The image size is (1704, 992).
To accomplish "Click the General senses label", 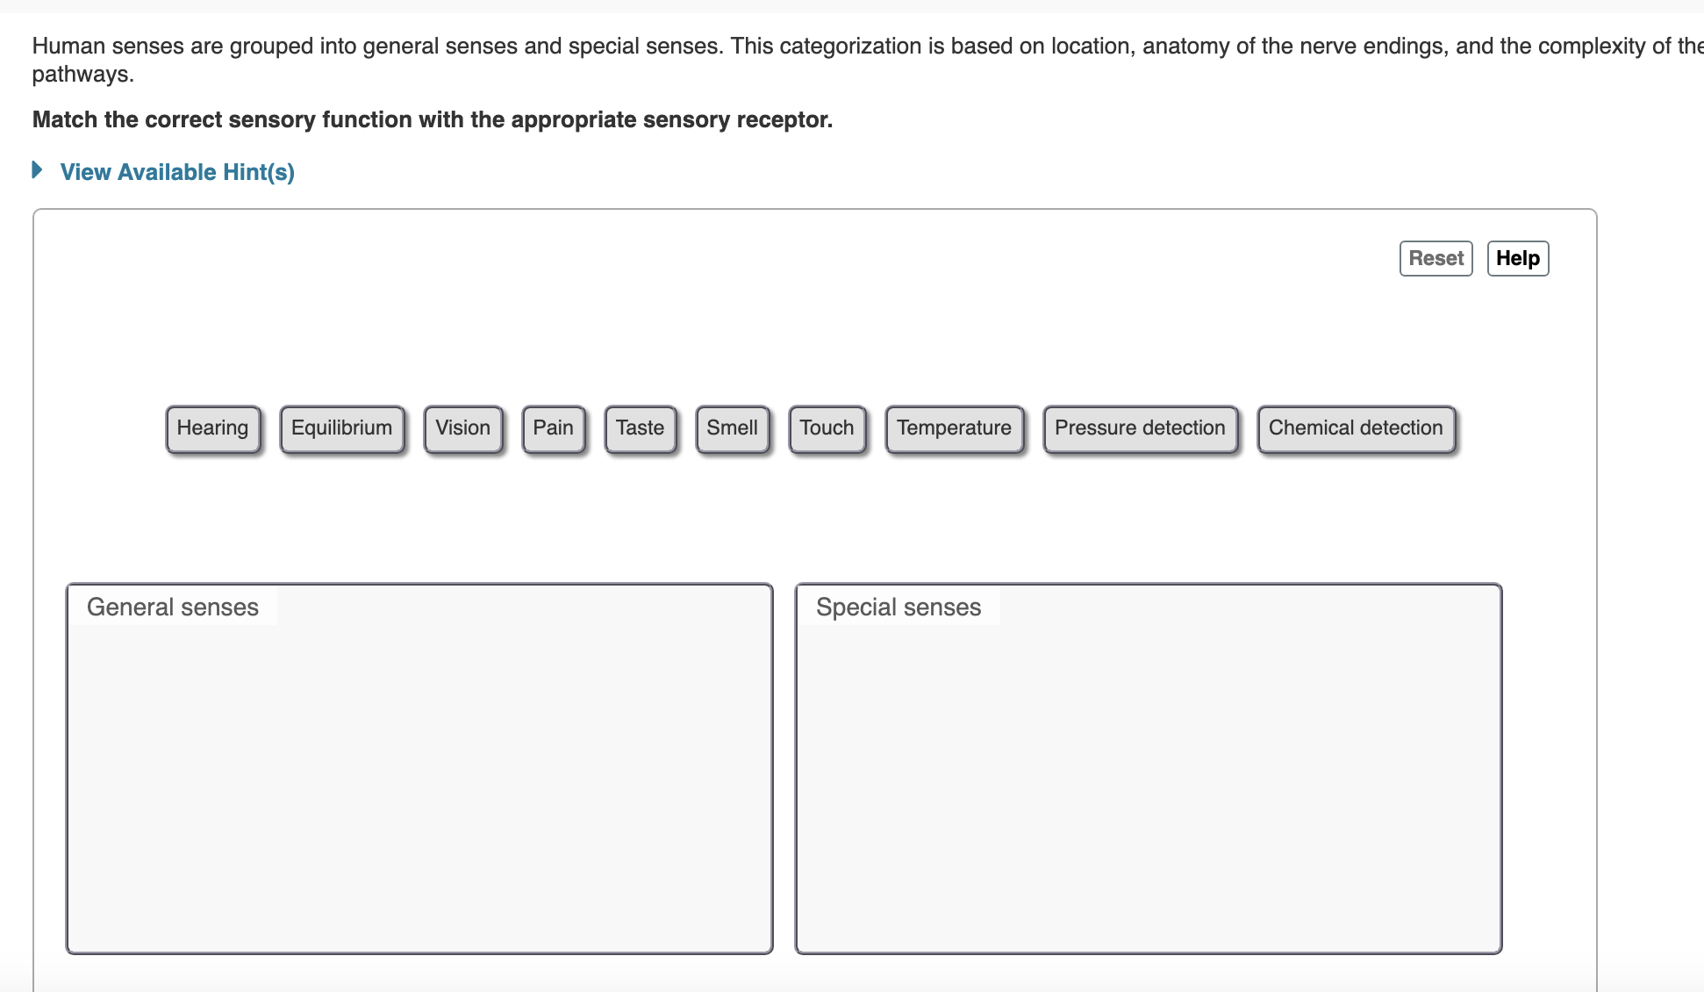I will pos(172,607).
